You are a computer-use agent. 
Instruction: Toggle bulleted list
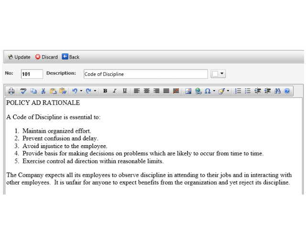(x=248, y=91)
